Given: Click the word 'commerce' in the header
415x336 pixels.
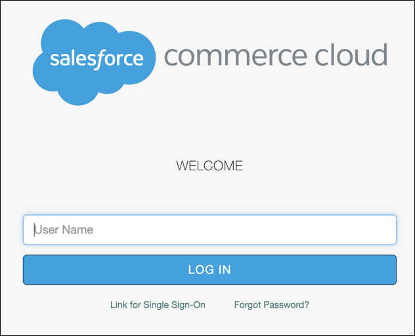Looking at the screenshot, I should pyautogui.click(x=236, y=56).
